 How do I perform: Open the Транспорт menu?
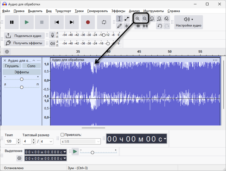[63, 11]
